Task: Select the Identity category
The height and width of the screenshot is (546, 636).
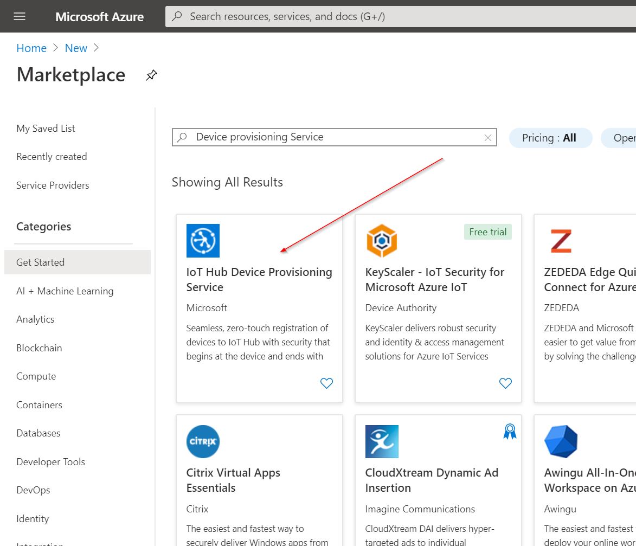Action: pos(33,518)
